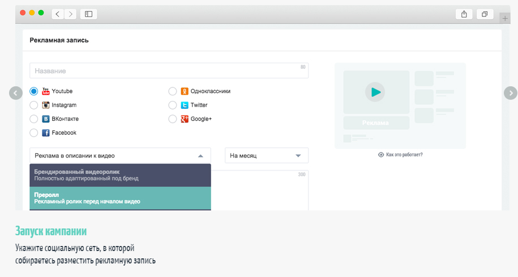This screenshot has width=518, height=277.
Task: Go to previous slide with left arrow
Action: point(16,93)
